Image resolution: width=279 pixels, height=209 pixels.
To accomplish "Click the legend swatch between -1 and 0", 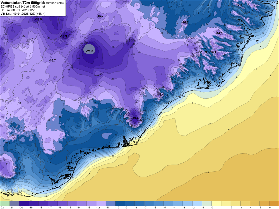I will click(x=207, y=203).
